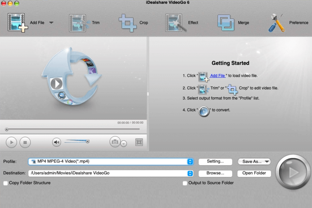
Task: Toggle full screen preview icon
Action: [x=139, y=142]
